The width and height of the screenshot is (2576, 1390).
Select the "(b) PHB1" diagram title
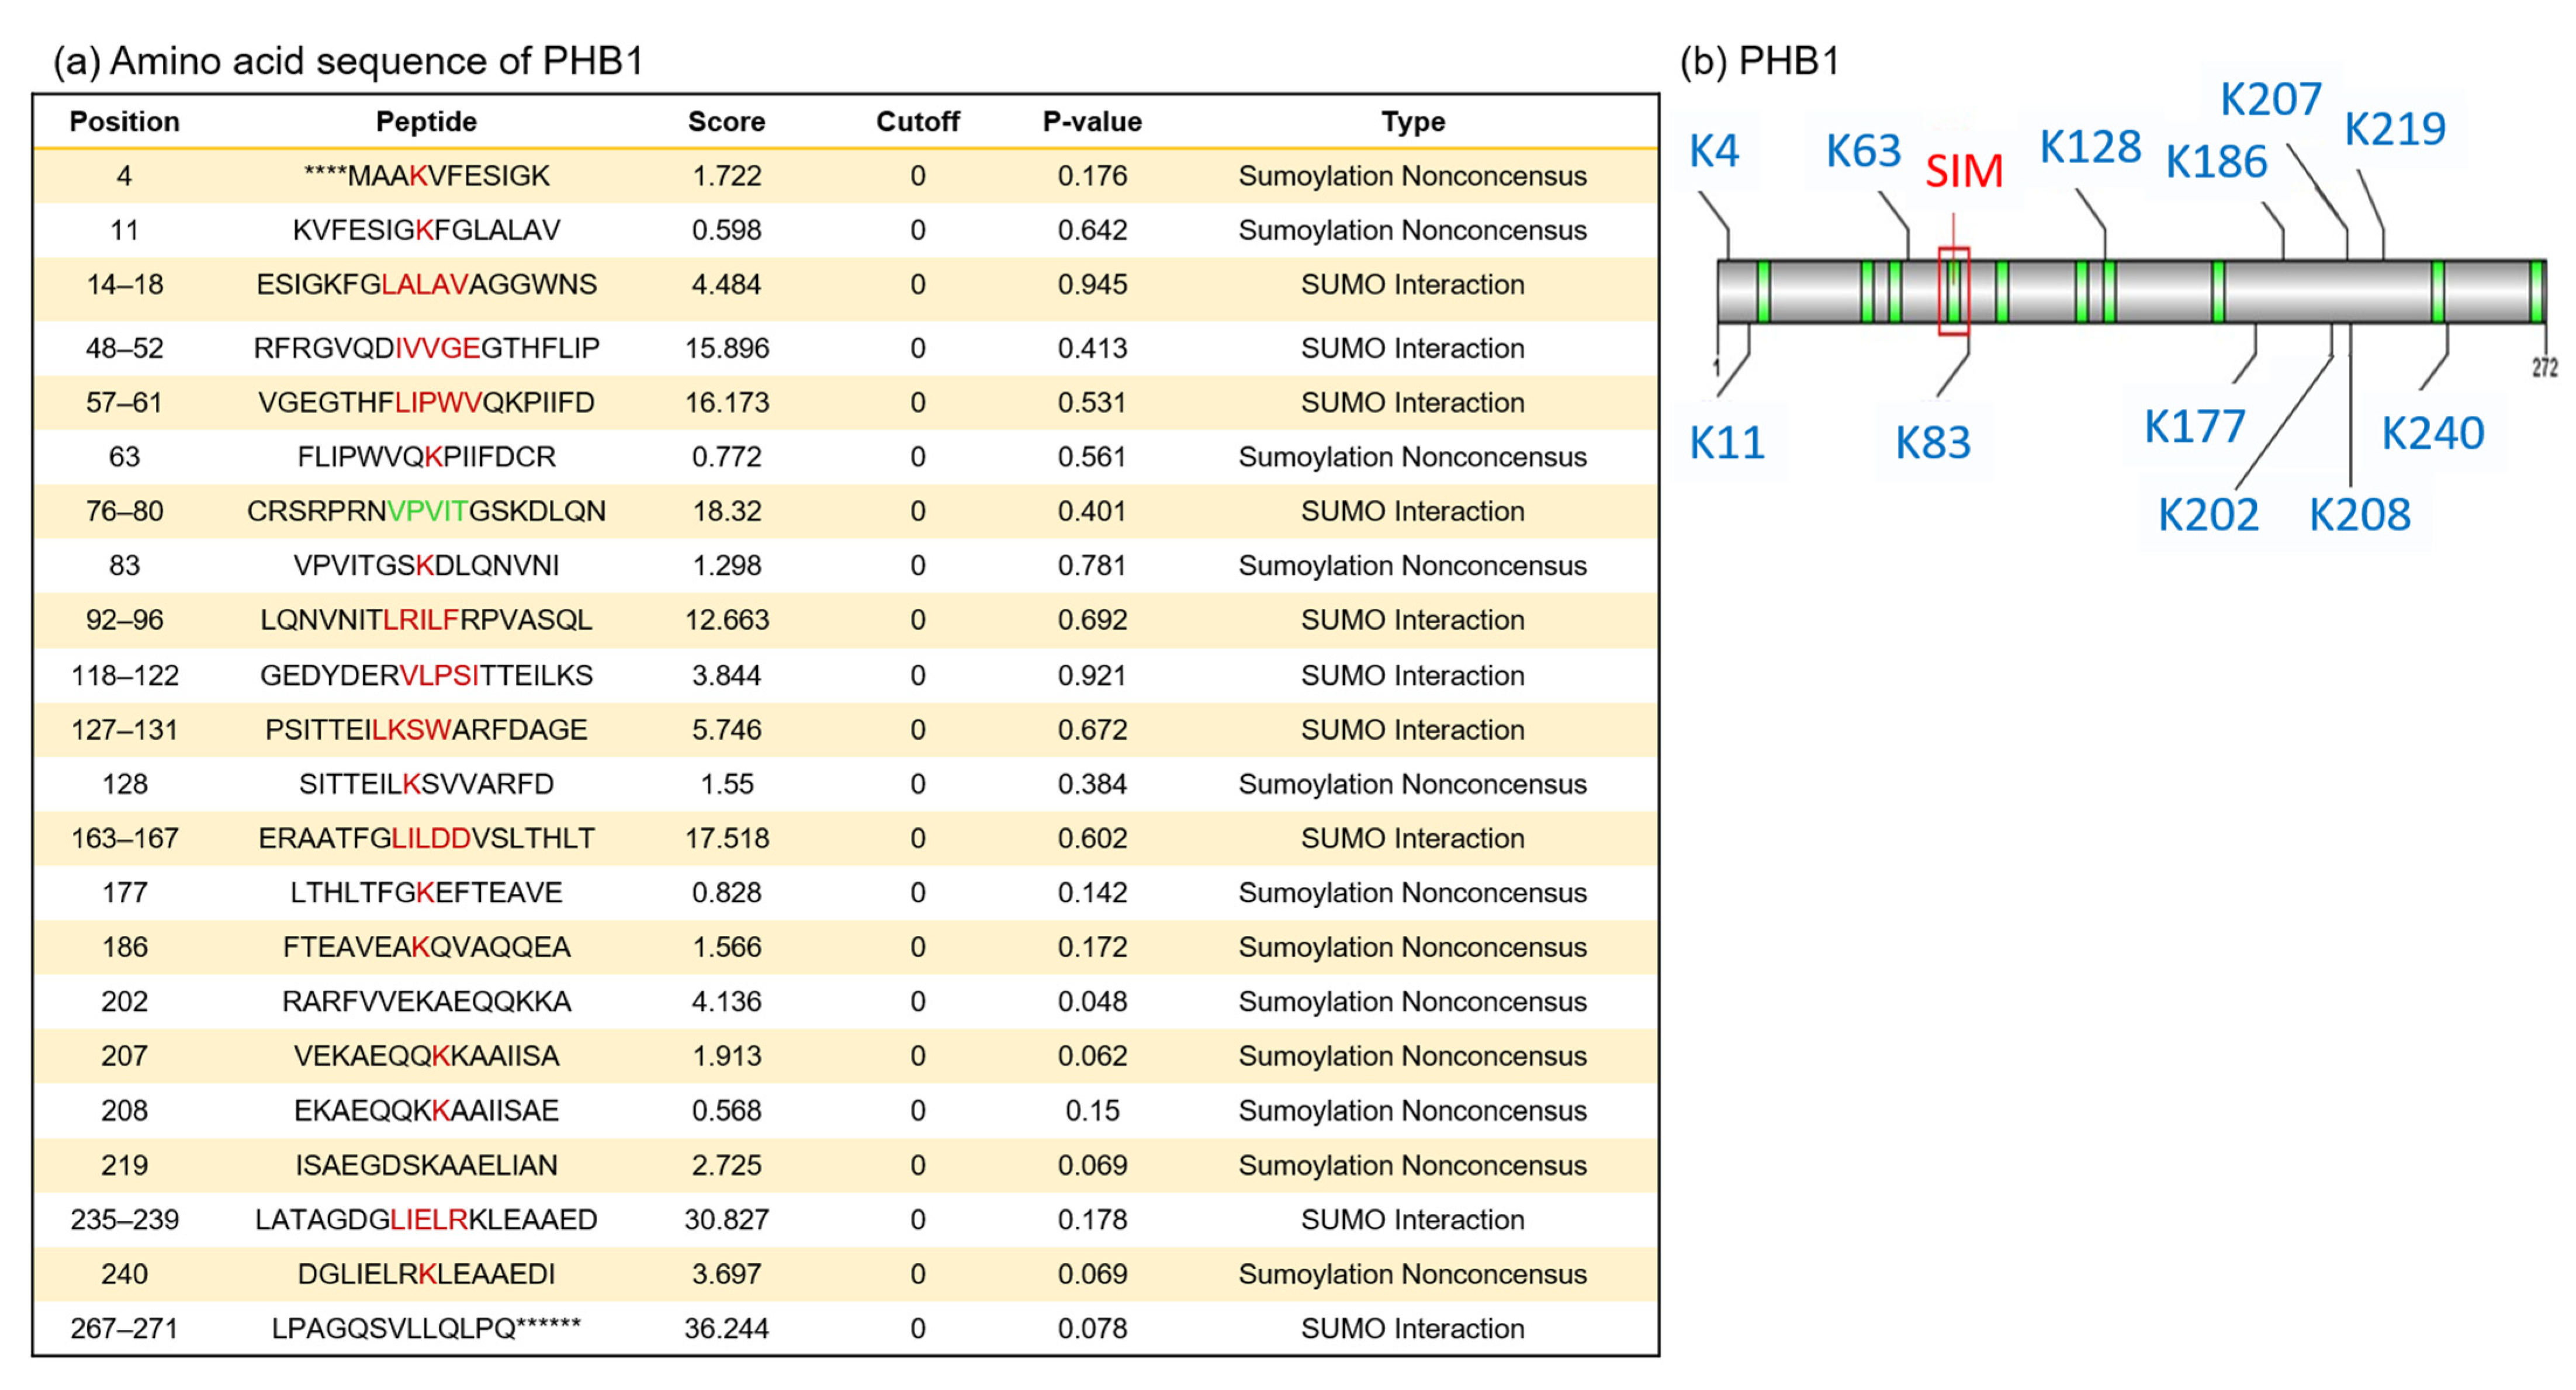click(x=1760, y=61)
